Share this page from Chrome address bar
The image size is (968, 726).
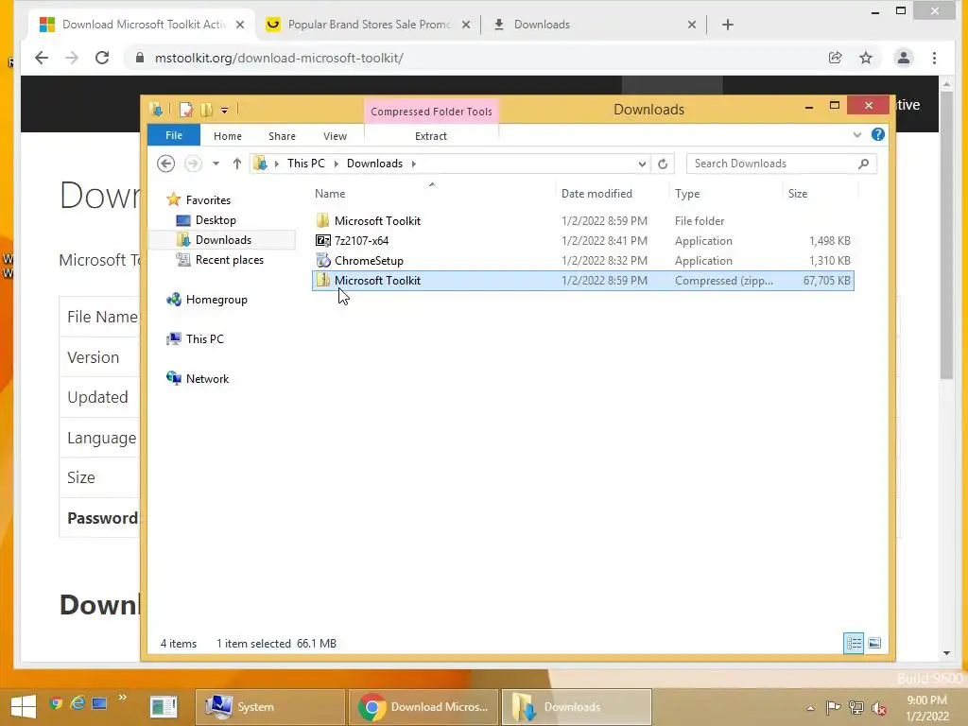pos(835,58)
